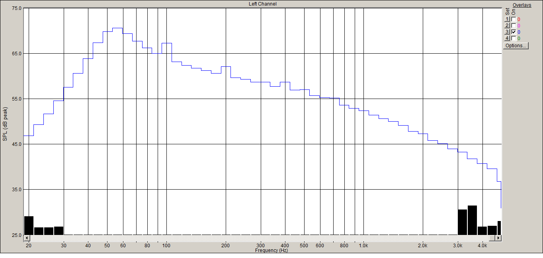Click the scrollbar right arrow below graph
Image resolution: width=543 pixels, height=258 pixels.
point(498,238)
